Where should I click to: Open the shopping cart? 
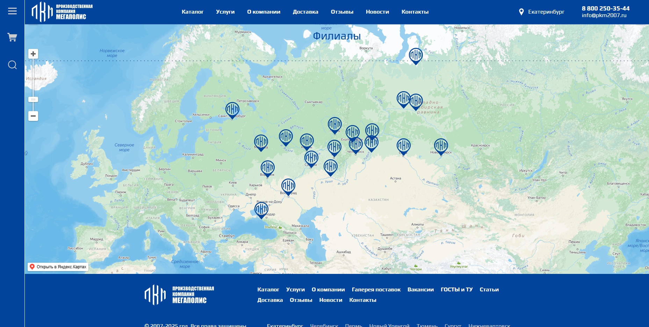(12, 37)
